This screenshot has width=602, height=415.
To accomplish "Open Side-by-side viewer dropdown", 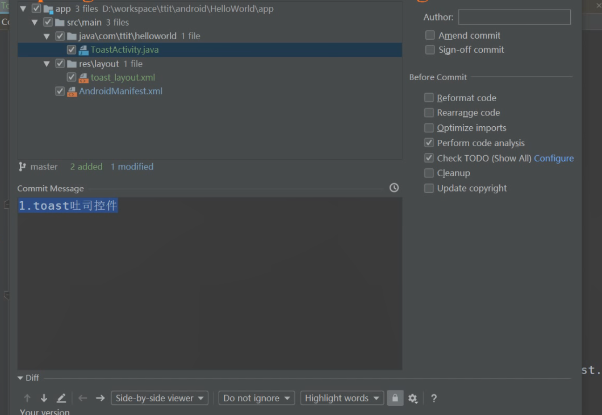I will click(x=160, y=398).
